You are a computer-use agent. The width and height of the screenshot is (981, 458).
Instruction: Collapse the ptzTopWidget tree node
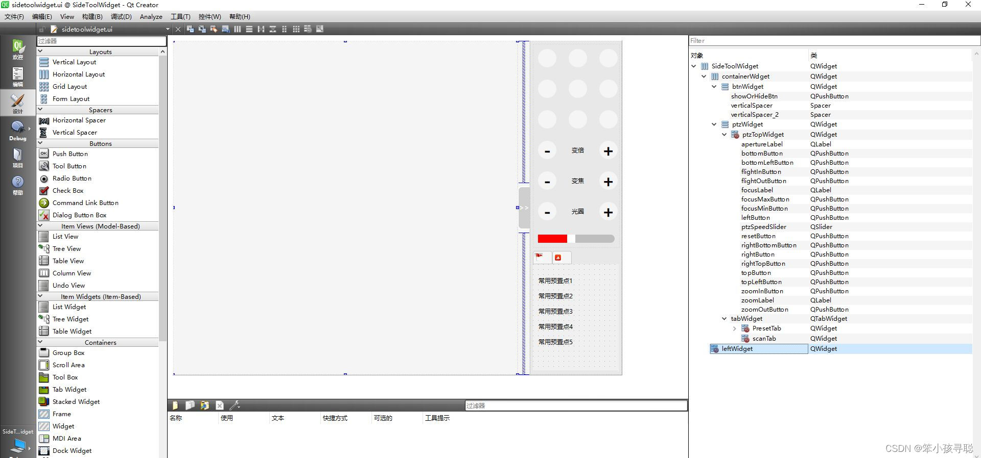[x=725, y=135]
